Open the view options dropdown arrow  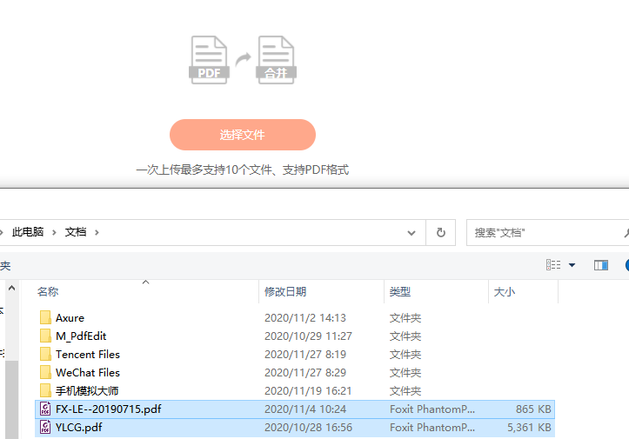[x=572, y=265]
